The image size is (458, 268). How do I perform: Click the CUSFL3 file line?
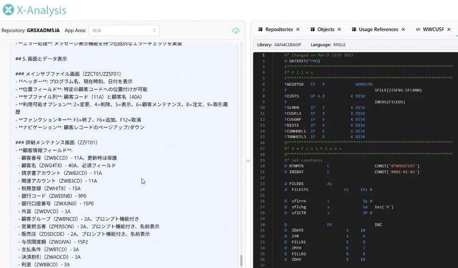tap(325, 114)
